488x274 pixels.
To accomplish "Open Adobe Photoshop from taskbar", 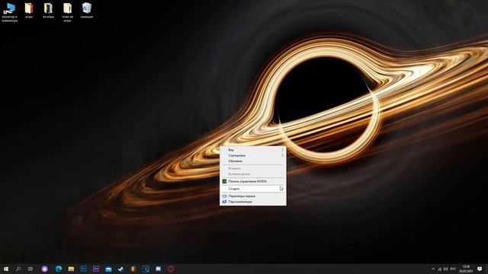I will [x=84, y=269].
